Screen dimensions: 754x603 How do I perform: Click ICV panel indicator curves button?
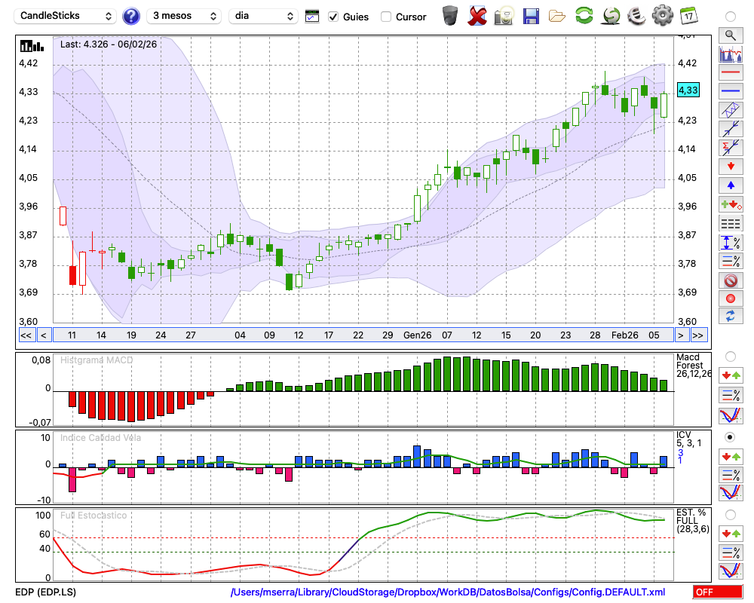[x=731, y=492]
